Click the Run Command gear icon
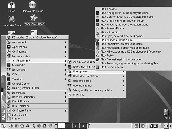Viewport: 172px width, 129px height. [9, 106]
